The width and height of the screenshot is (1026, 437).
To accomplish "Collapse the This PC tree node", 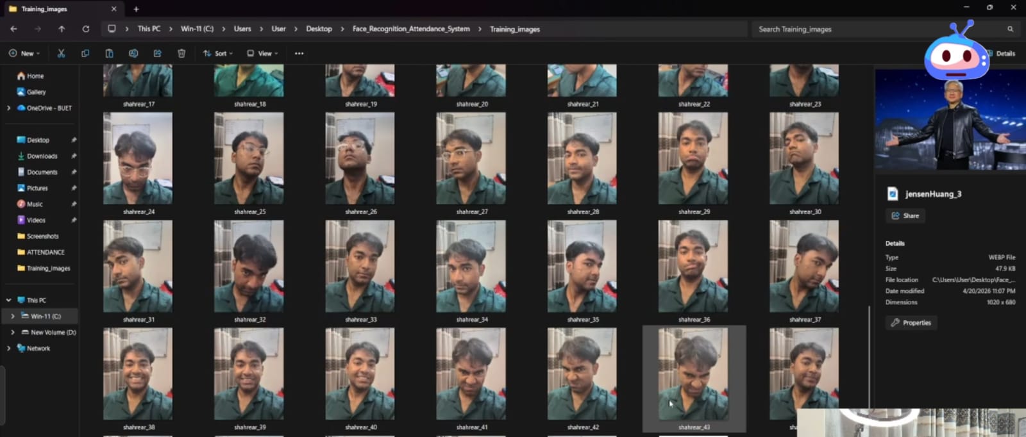I will 9,300.
